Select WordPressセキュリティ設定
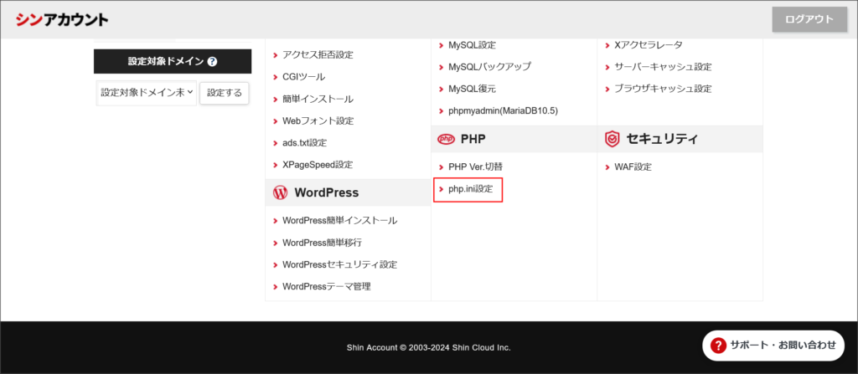Screen dimensions: 858x374 click(339, 264)
